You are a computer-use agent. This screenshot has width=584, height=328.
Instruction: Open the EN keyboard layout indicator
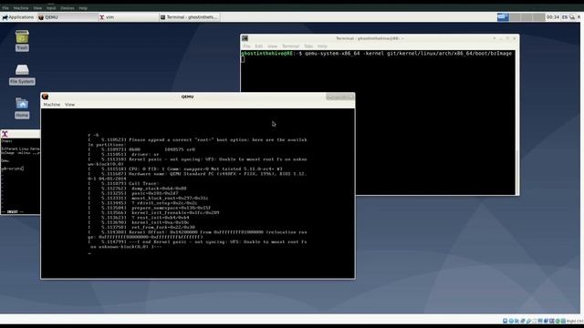pyautogui.click(x=565, y=17)
